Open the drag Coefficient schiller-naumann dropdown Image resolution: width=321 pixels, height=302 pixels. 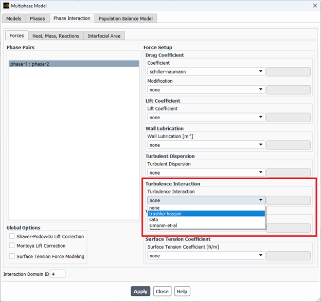point(206,72)
